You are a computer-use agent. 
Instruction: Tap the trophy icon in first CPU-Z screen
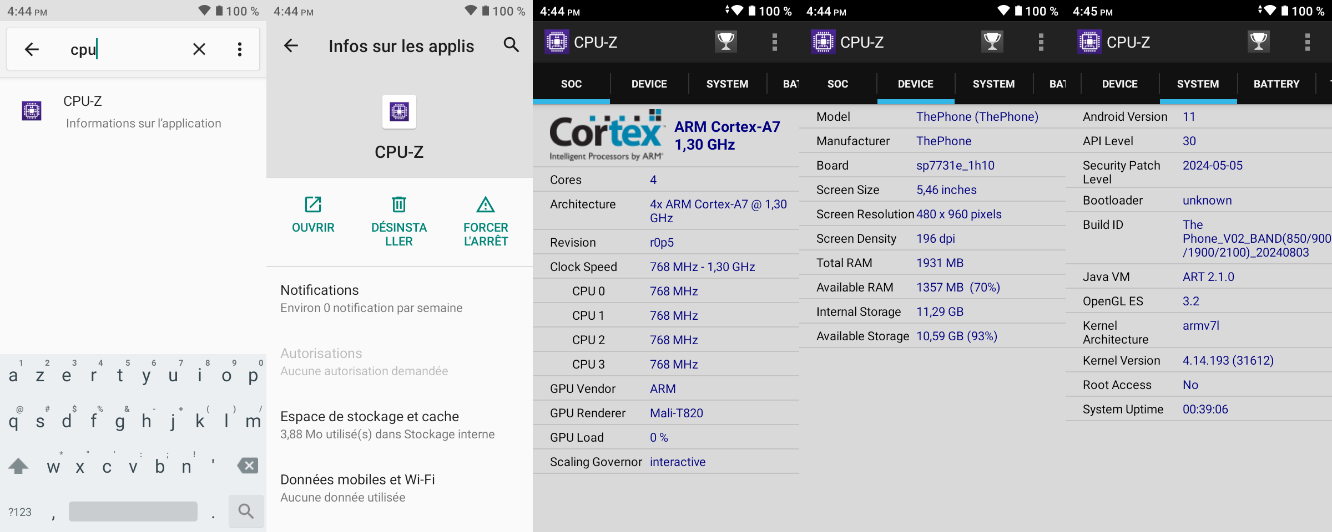(725, 42)
